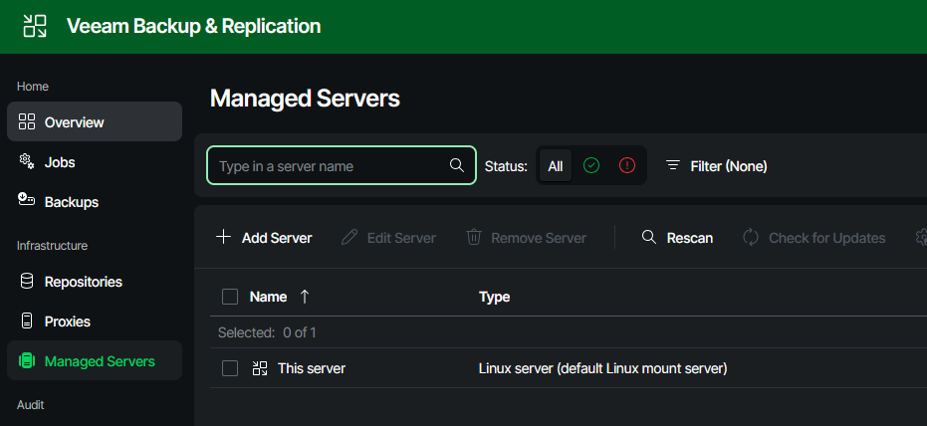This screenshot has width=927, height=426.
Task: Navigate to Repositories in the sidebar
Action: (x=83, y=282)
